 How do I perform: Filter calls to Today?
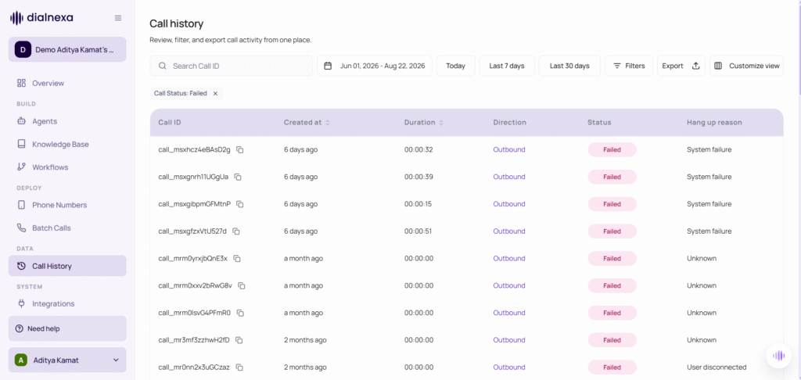point(456,66)
